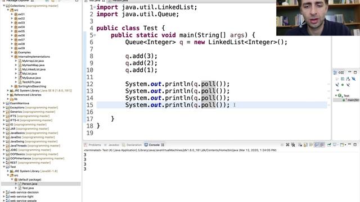Click the imports fold marker on line 1
The height and width of the screenshot is (202, 360).
click(94, 7)
